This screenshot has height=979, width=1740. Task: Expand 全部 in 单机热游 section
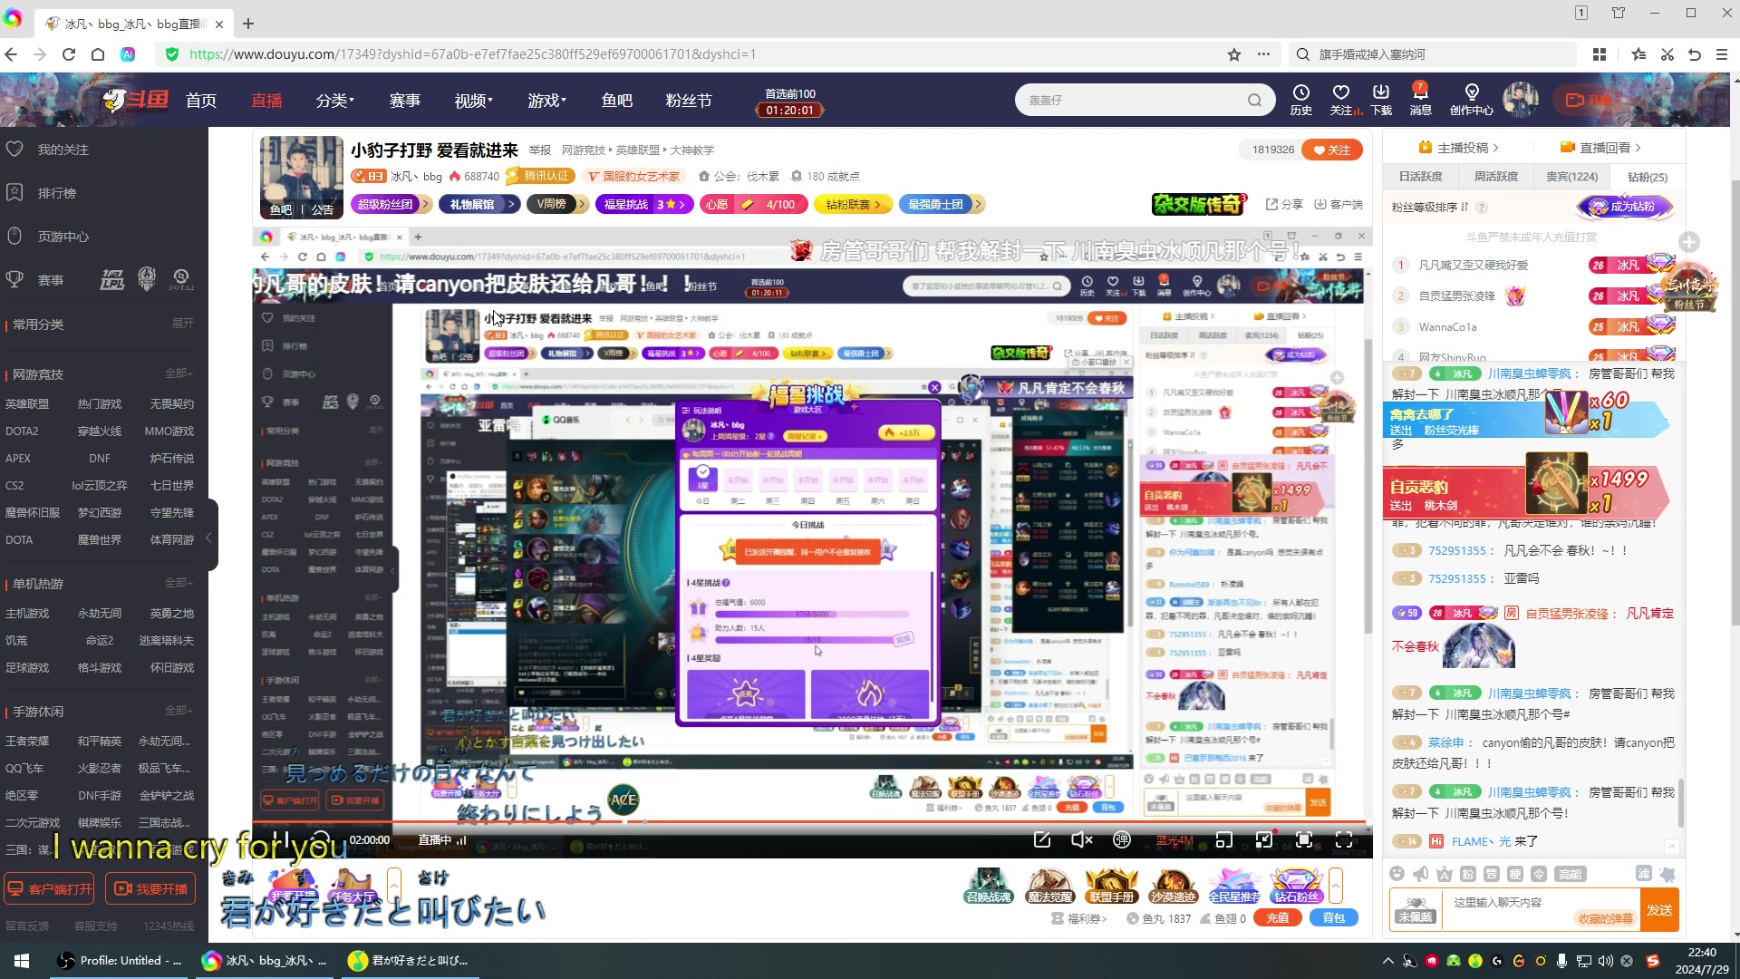179,583
